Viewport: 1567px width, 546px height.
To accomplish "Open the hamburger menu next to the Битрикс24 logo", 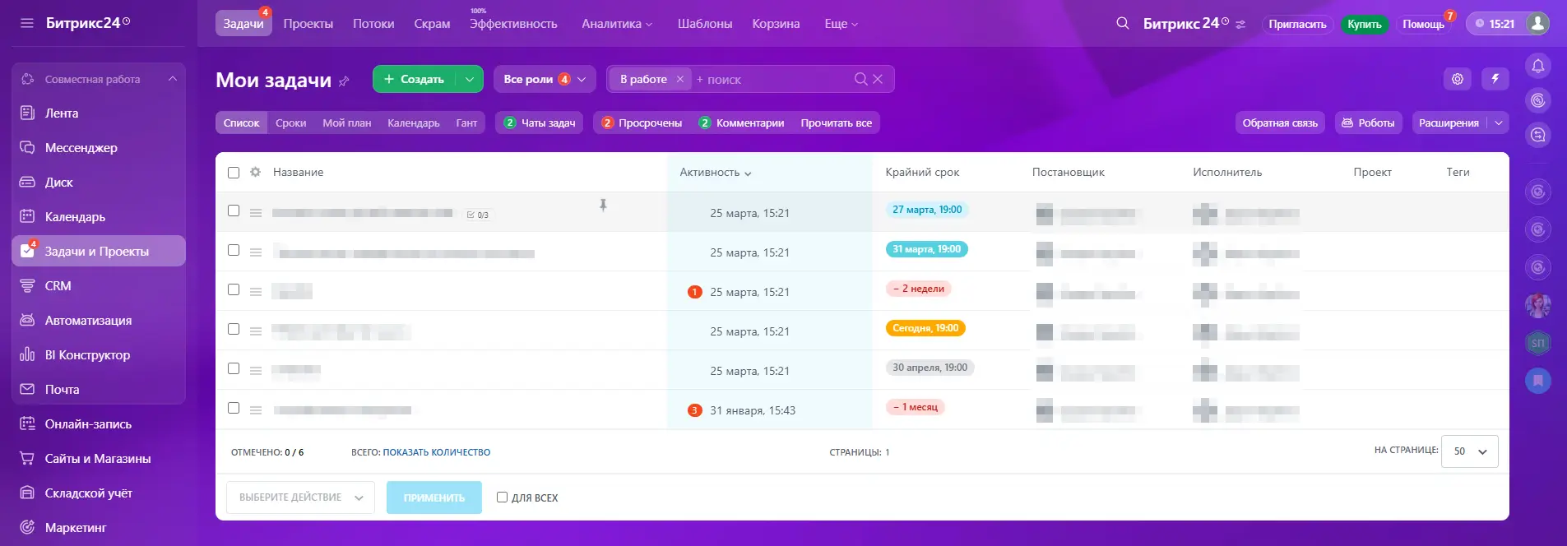I will [27, 23].
